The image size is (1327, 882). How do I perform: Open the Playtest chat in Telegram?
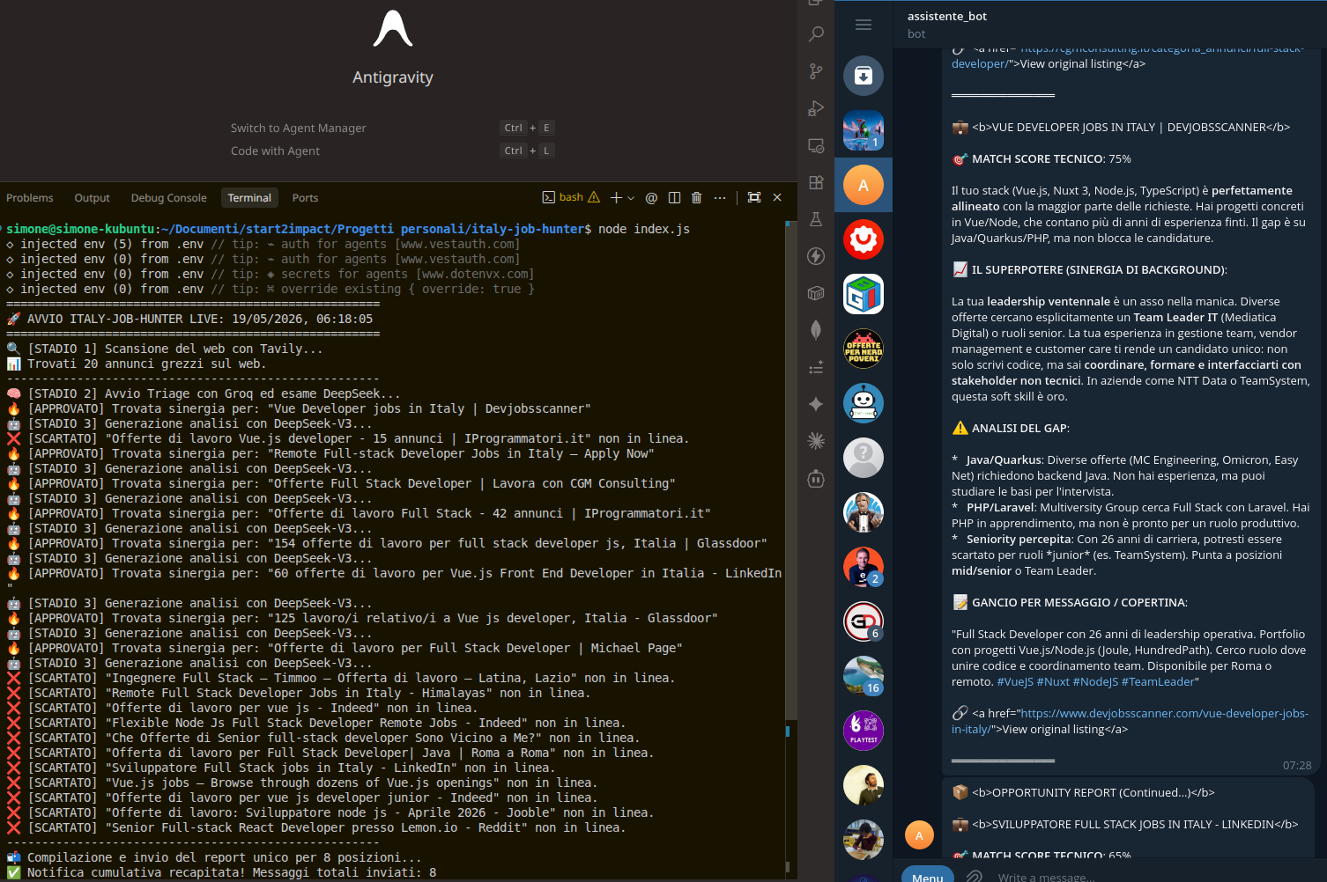coord(864,731)
